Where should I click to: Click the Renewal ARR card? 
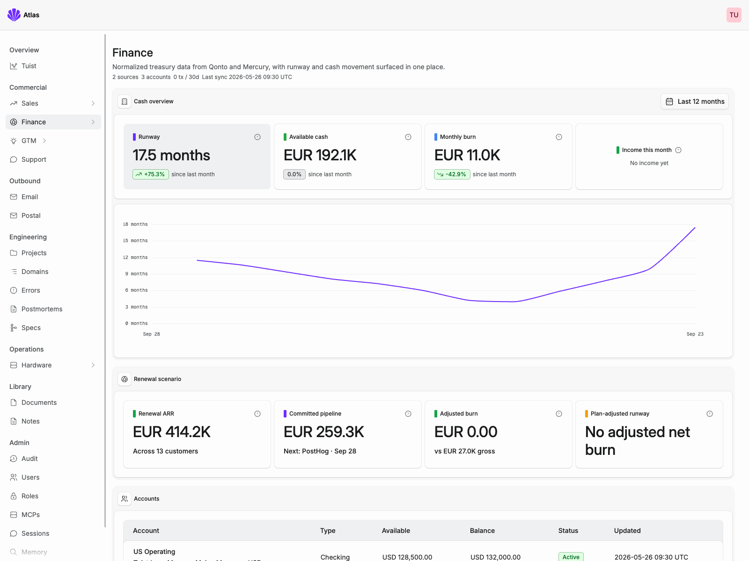pyautogui.click(x=197, y=434)
